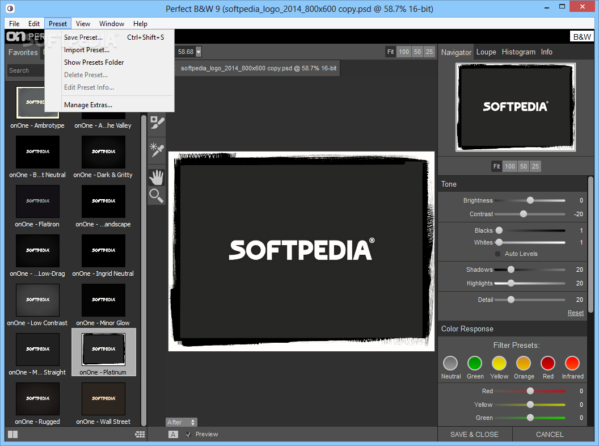
Task: Click top toolbar Fit zoom button
Action: [390, 52]
